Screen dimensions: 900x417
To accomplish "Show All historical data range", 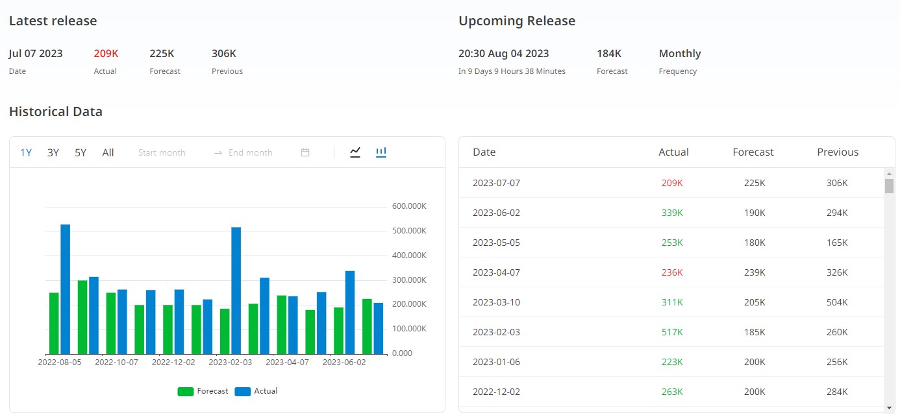I will pos(108,153).
